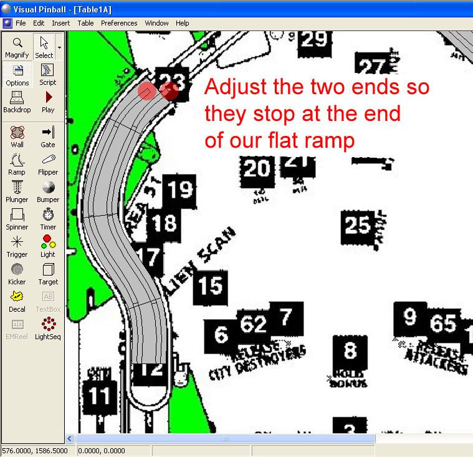Pick the Decal tool
473x457 pixels.
(x=17, y=301)
